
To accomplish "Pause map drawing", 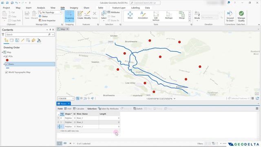I will [252, 98].
